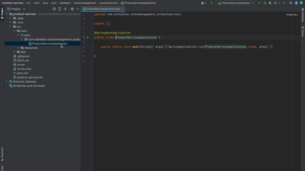Expand the .idea folder
305x171 pixels.
(10, 18)
